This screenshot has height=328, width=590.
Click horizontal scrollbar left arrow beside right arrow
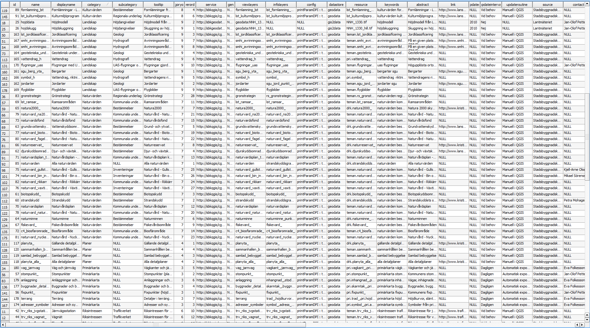click(x=577, y=325)
